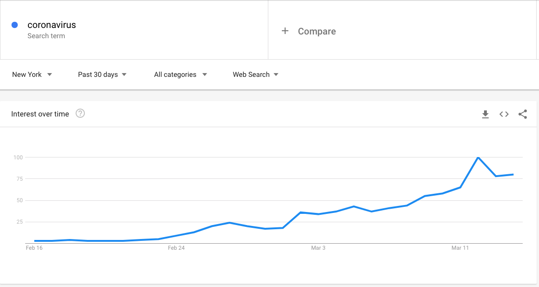Open the All categories dropdown
Image resolution: width=539 pixels, height=287 pixels.
point(180,75)
